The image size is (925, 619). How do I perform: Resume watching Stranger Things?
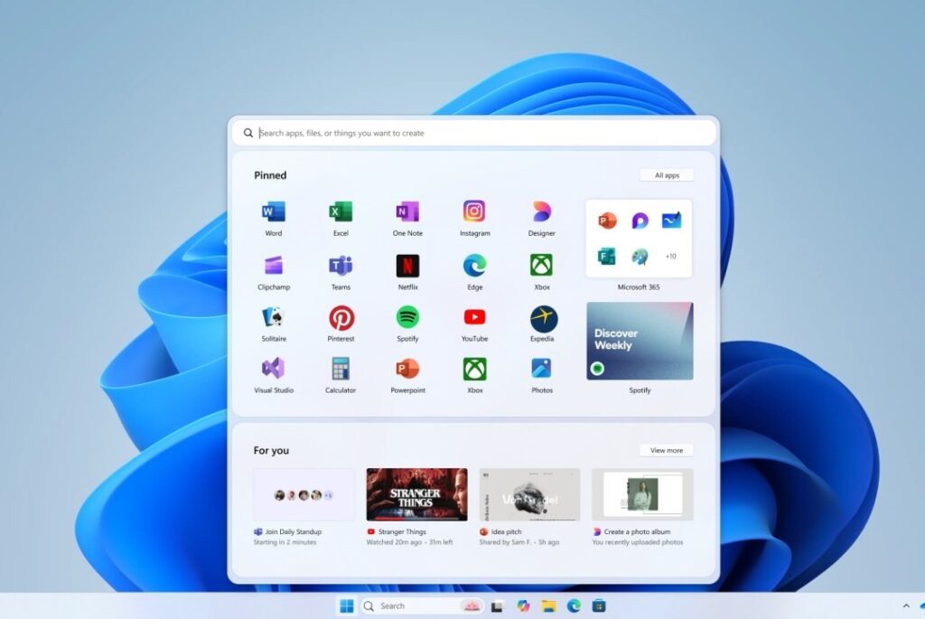[x=416, y=493]
